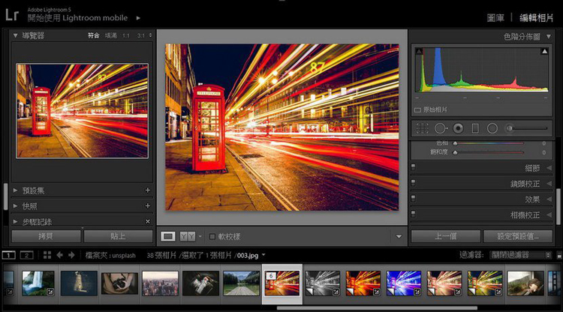Open the 編輯相片 Develop module
Screen dimensions: 563x312
[x=537, y=16]
